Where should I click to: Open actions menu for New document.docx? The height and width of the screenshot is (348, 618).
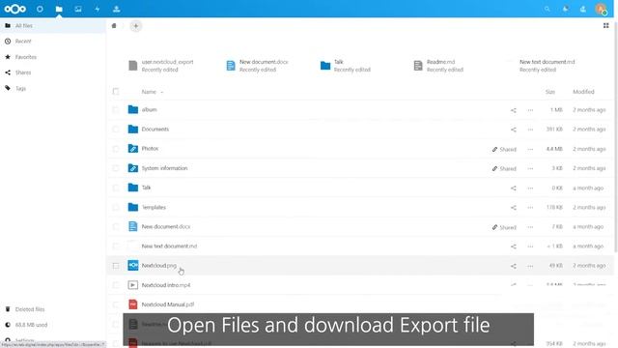[530, 227]
